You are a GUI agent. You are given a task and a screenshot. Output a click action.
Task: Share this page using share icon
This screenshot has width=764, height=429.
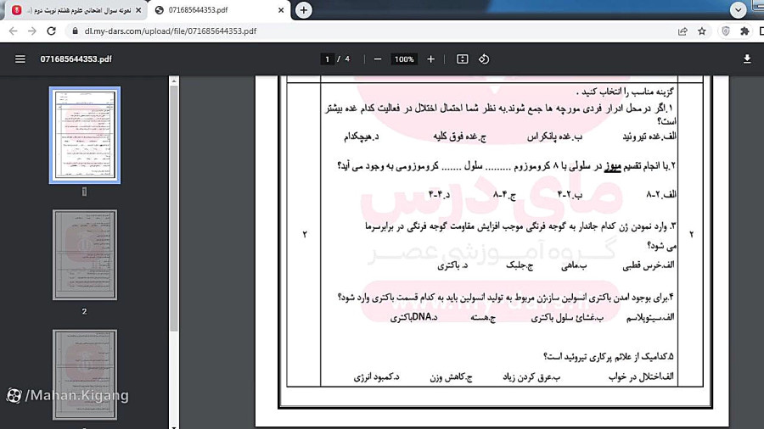pyautogui.click(x=683, y=31)
